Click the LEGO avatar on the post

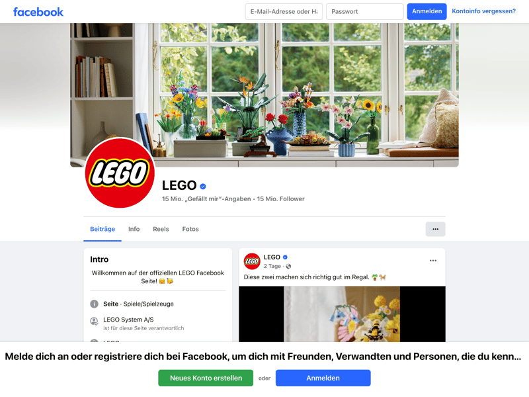pos(252,261)
